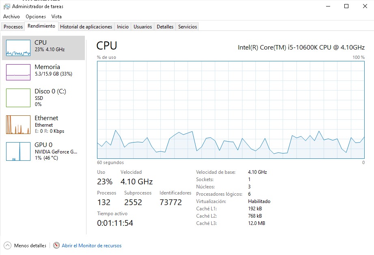
Task: Click the Resource Monitor icon
Action: coord(56,246)
